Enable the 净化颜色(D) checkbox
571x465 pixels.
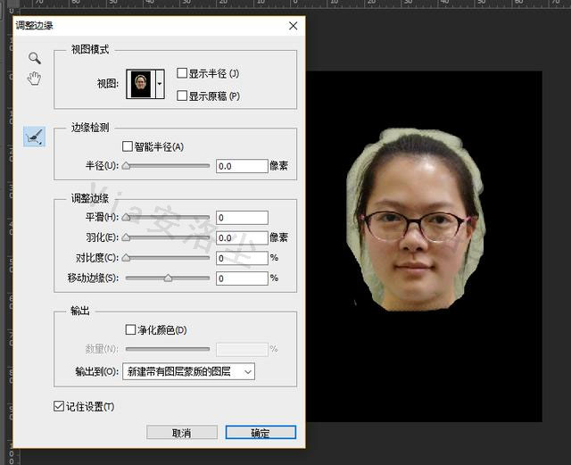(130, 330)
